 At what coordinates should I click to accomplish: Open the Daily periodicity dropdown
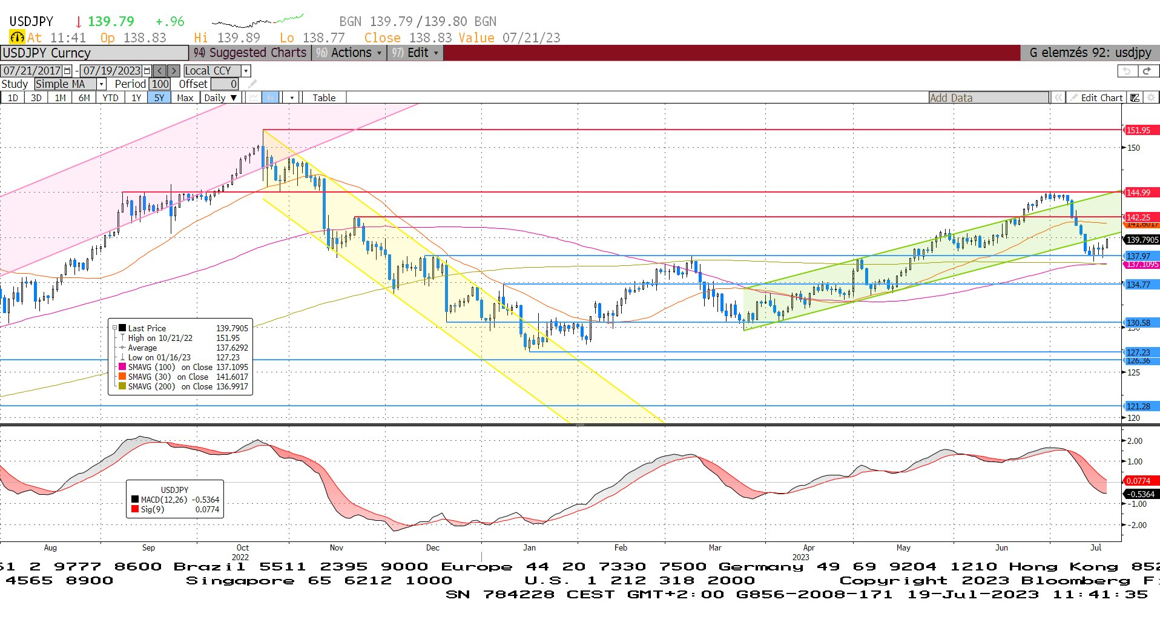coord(220,98)
